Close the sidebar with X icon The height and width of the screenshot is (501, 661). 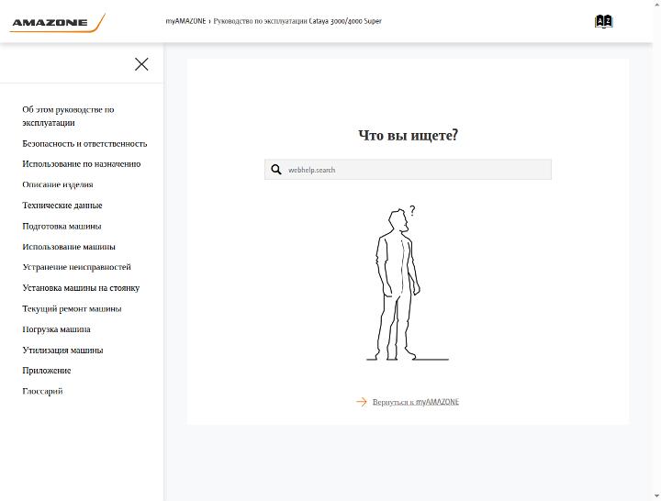[141, 64]
